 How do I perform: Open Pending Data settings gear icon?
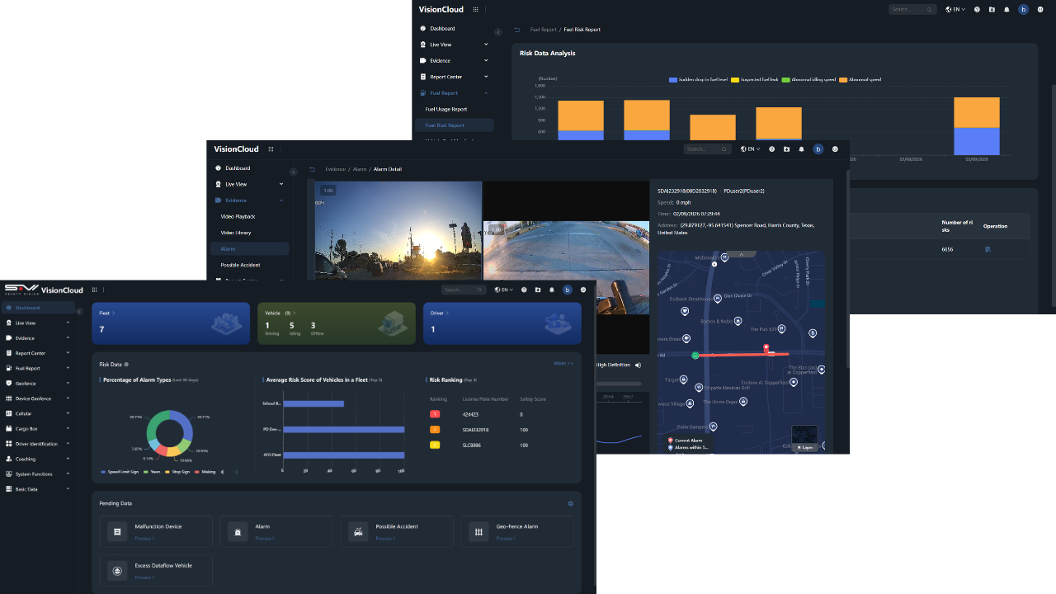point(570,503)
